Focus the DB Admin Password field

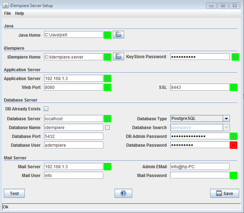point(200,136)
